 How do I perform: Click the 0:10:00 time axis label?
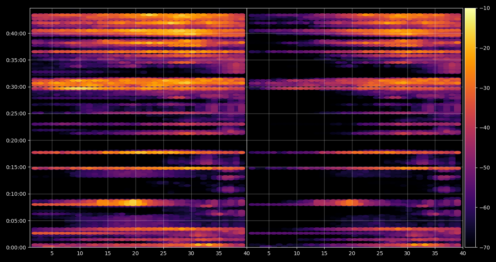[x=16, y=194]
